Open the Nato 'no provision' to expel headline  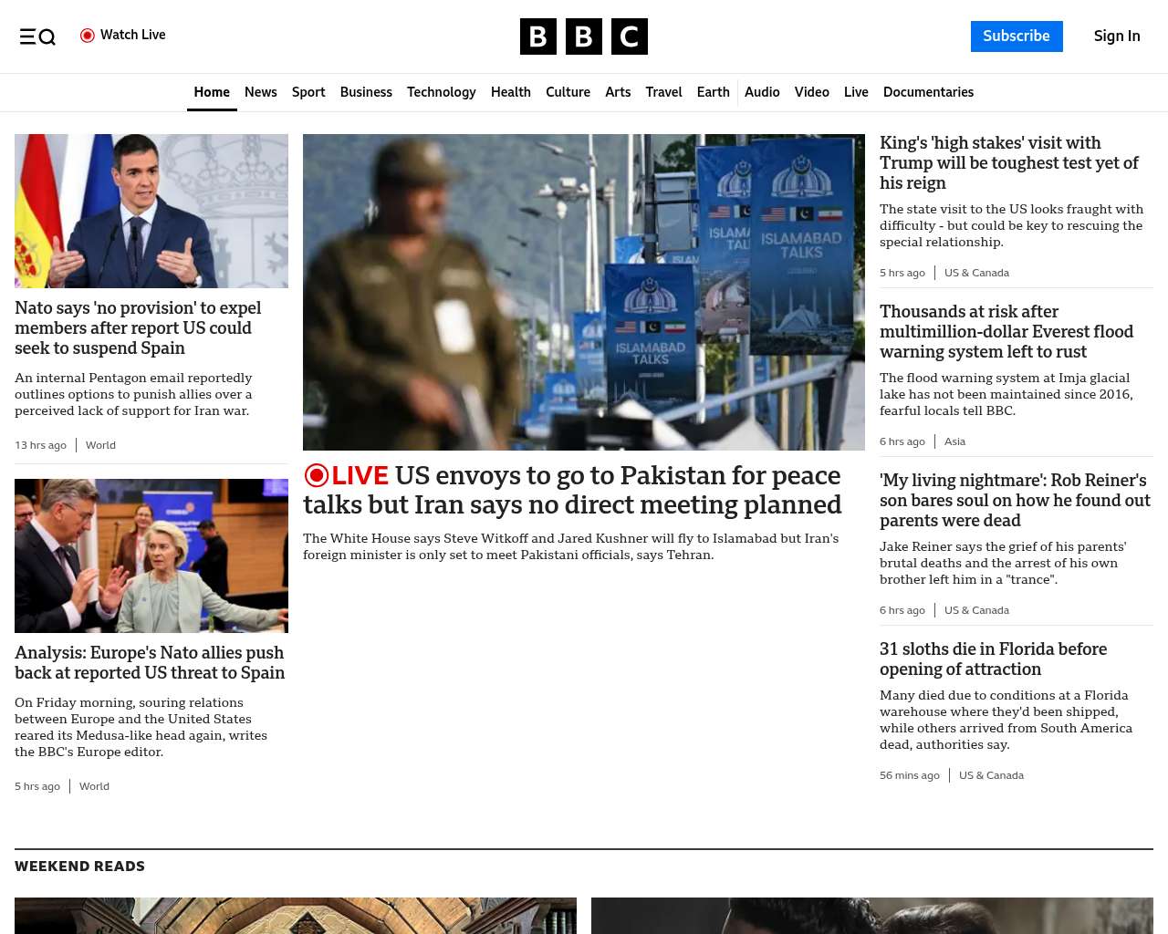coord(138,328)
